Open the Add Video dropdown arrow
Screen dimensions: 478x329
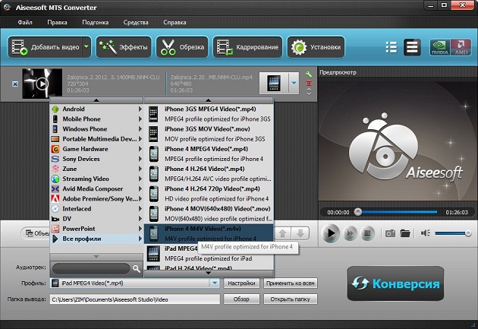[x=86, y=47]
